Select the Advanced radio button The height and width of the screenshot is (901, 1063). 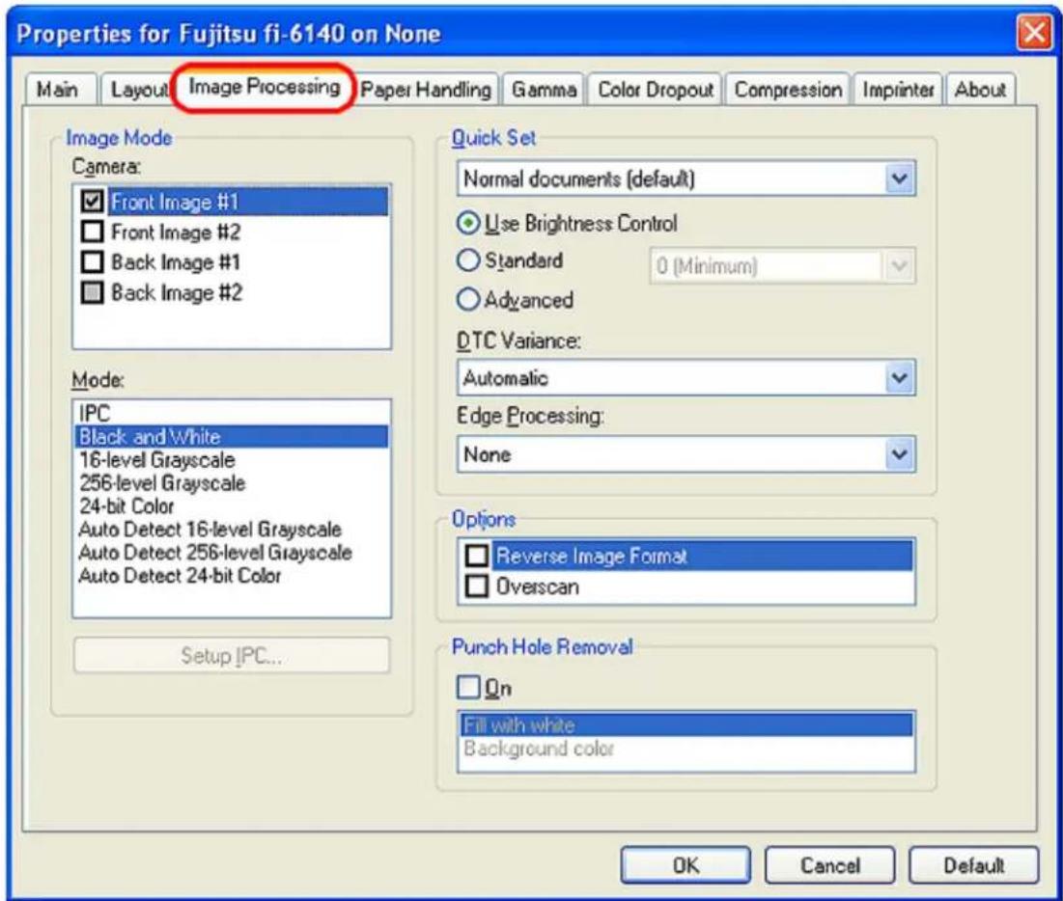click(468, 299)
